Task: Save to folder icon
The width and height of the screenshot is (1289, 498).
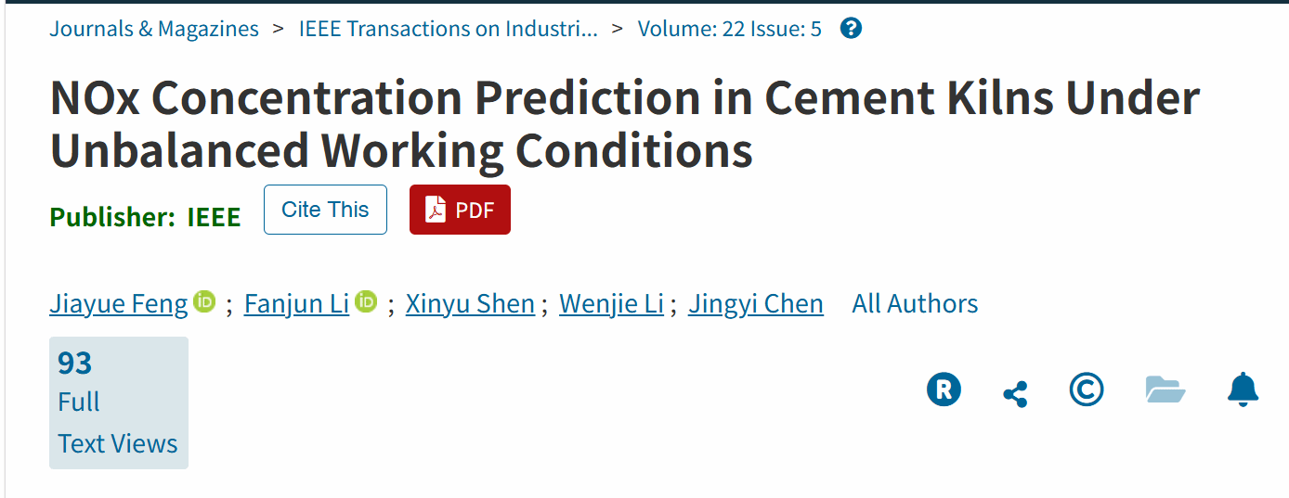Action: (x=1165, y=389)
